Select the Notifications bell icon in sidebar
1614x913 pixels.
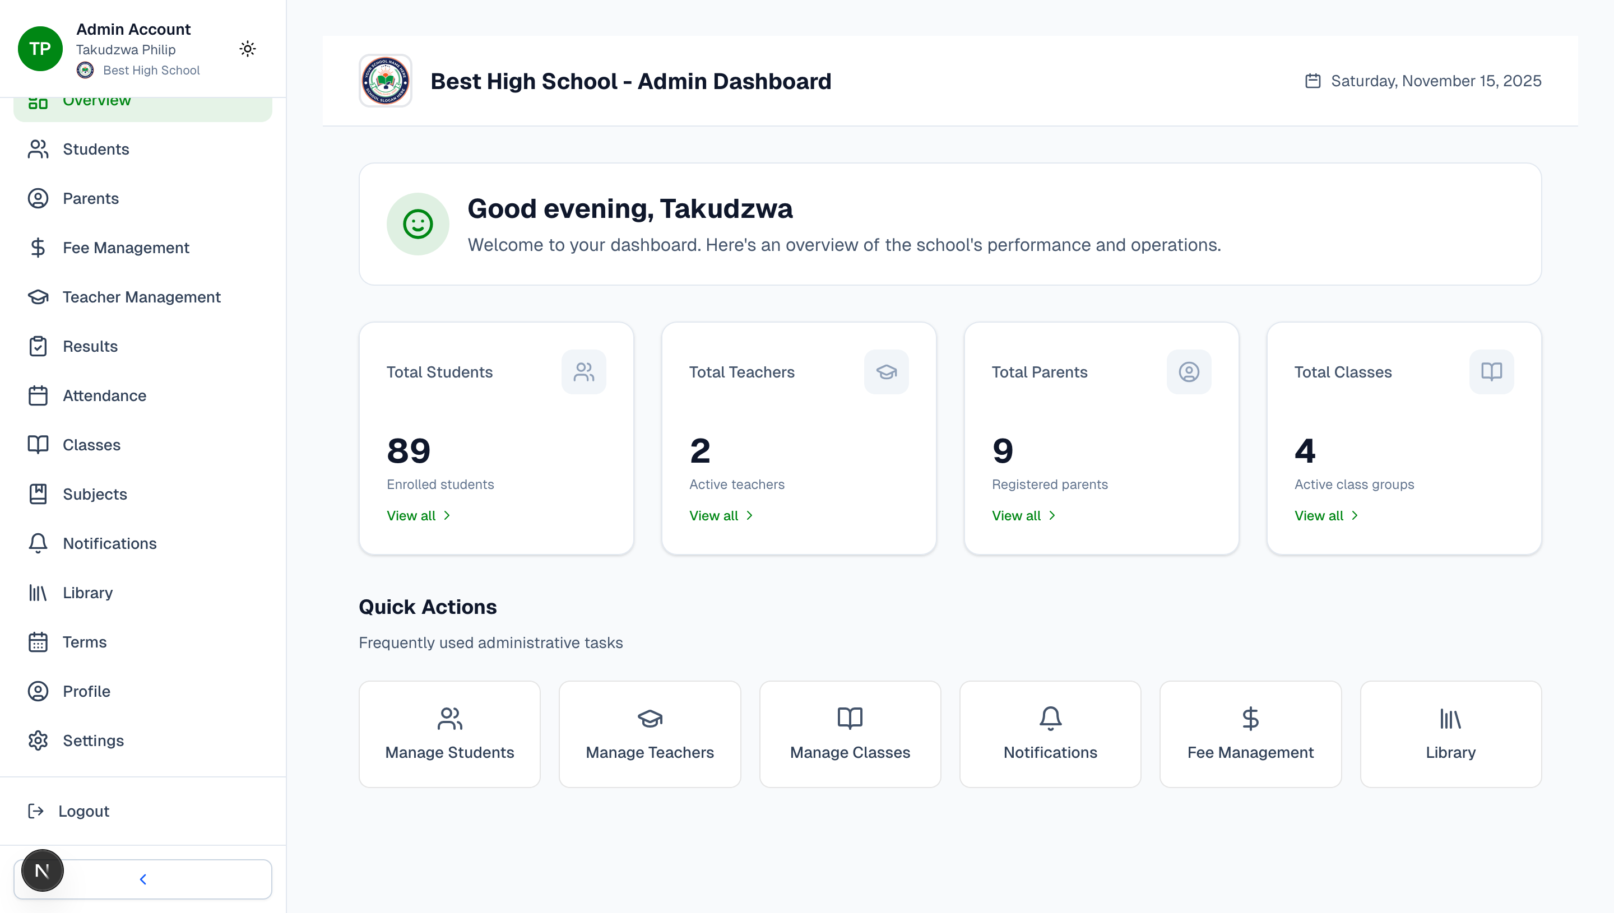tap(38, 543)
